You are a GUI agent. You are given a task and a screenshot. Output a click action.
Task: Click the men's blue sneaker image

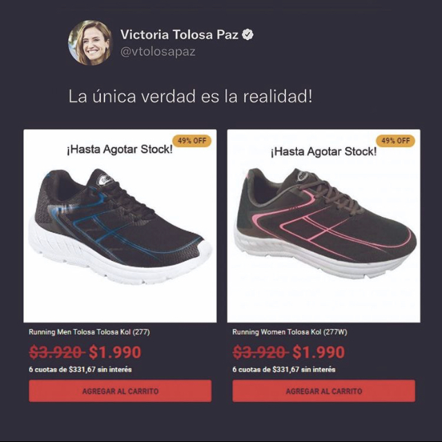point(120,226)
